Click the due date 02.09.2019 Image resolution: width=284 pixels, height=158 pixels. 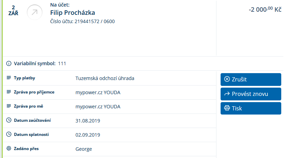point(88,135)
